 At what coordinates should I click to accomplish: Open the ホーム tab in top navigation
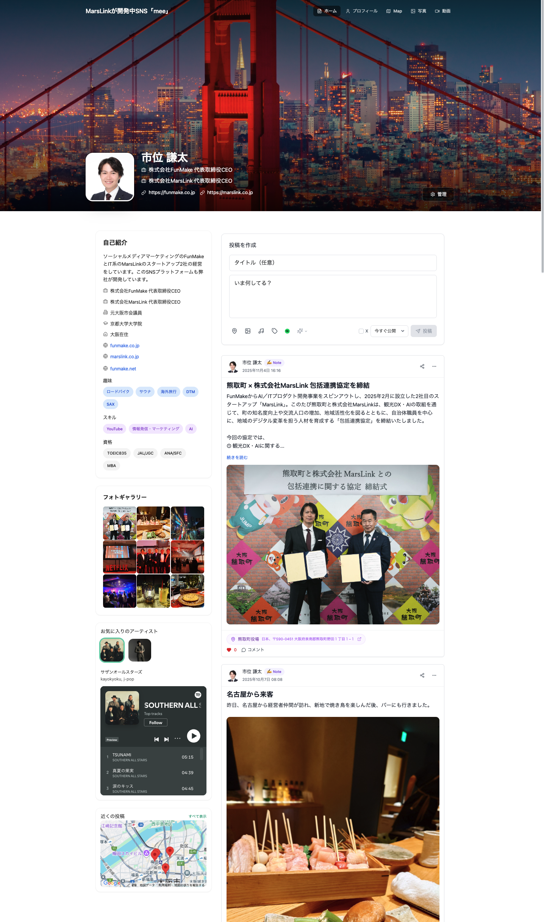pos(327,11)
